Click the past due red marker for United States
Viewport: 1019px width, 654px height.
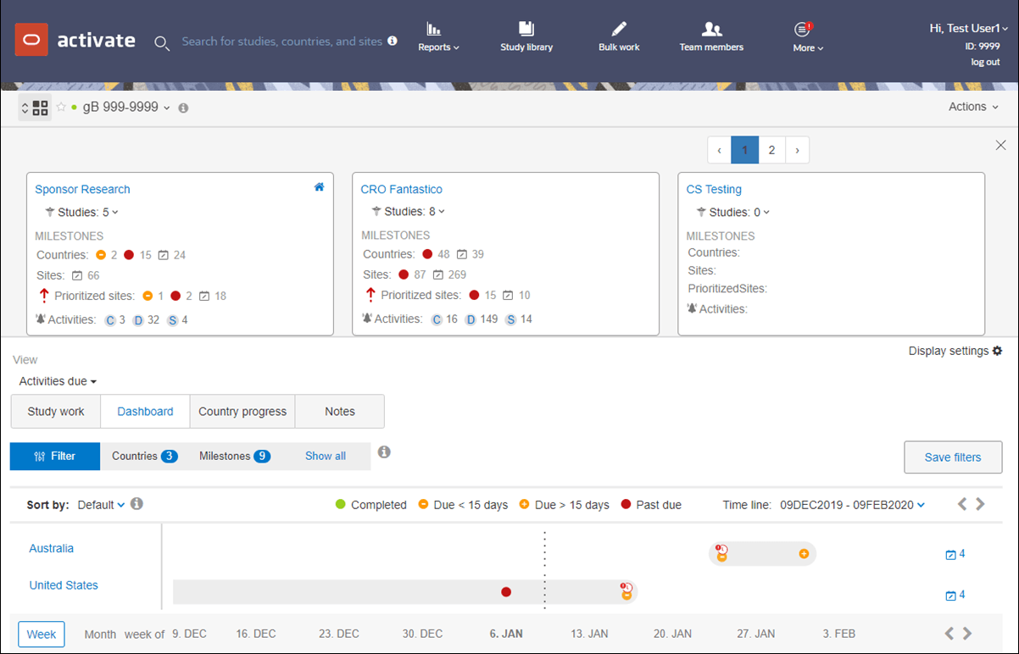click(506, 591)
